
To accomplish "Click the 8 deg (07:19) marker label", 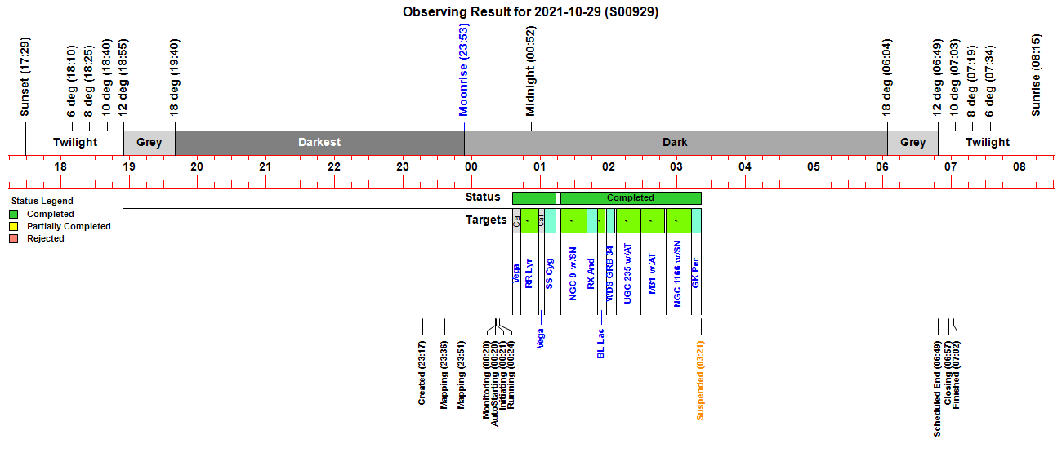I will pos(972,81).
